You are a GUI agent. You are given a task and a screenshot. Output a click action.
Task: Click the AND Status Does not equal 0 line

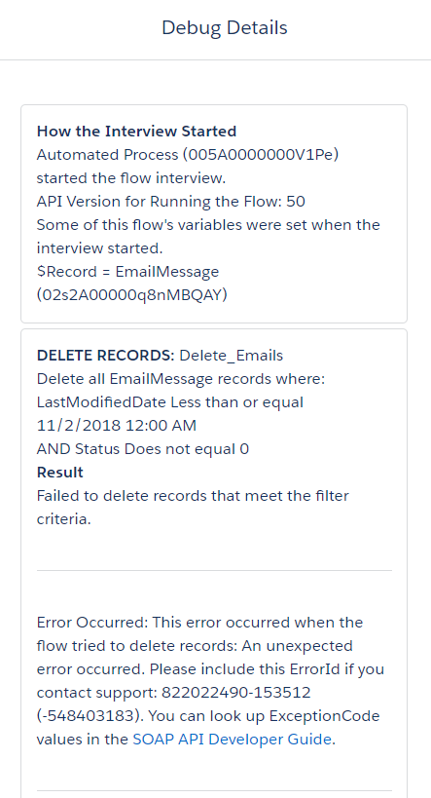(143, 449)
